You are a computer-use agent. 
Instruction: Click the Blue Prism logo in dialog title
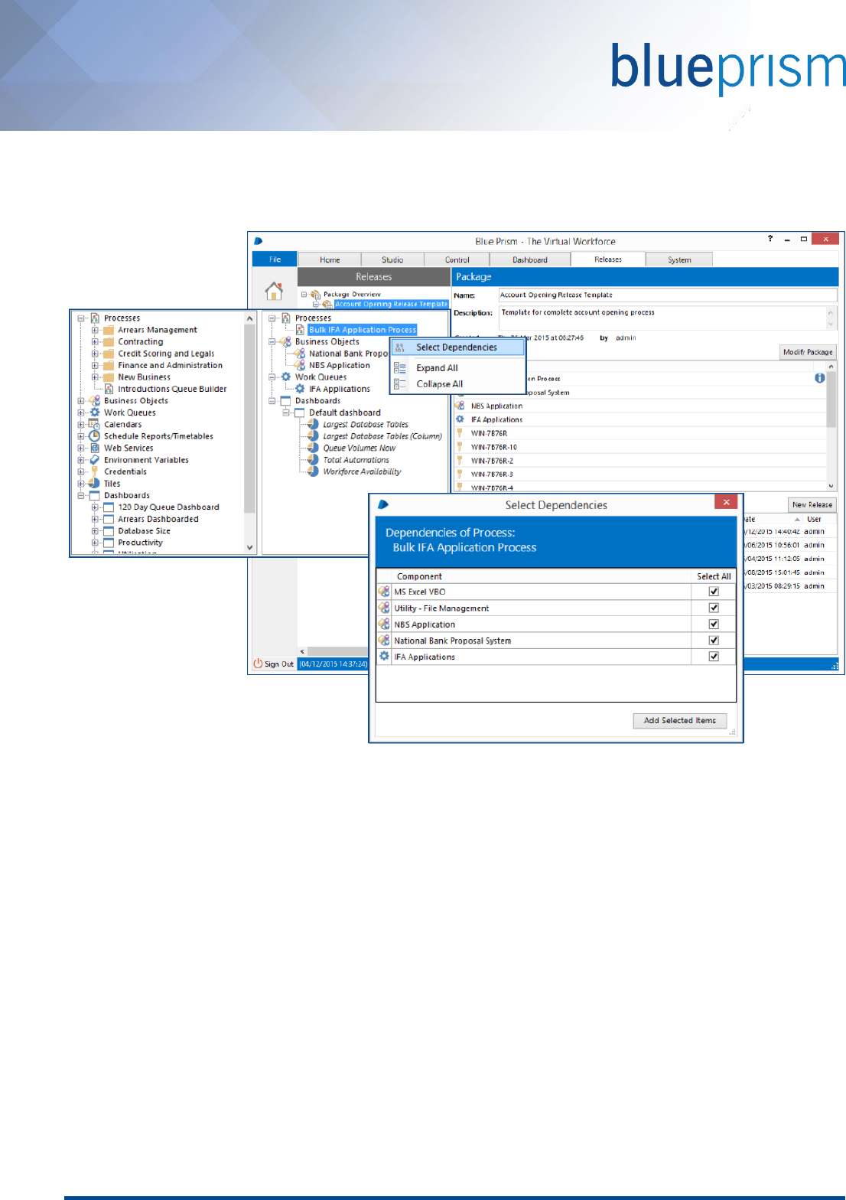[x=383, y=504]
